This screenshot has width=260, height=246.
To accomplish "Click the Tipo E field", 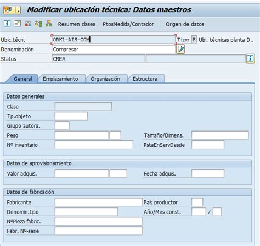I will pyautogui.click(x=194, y=40).
